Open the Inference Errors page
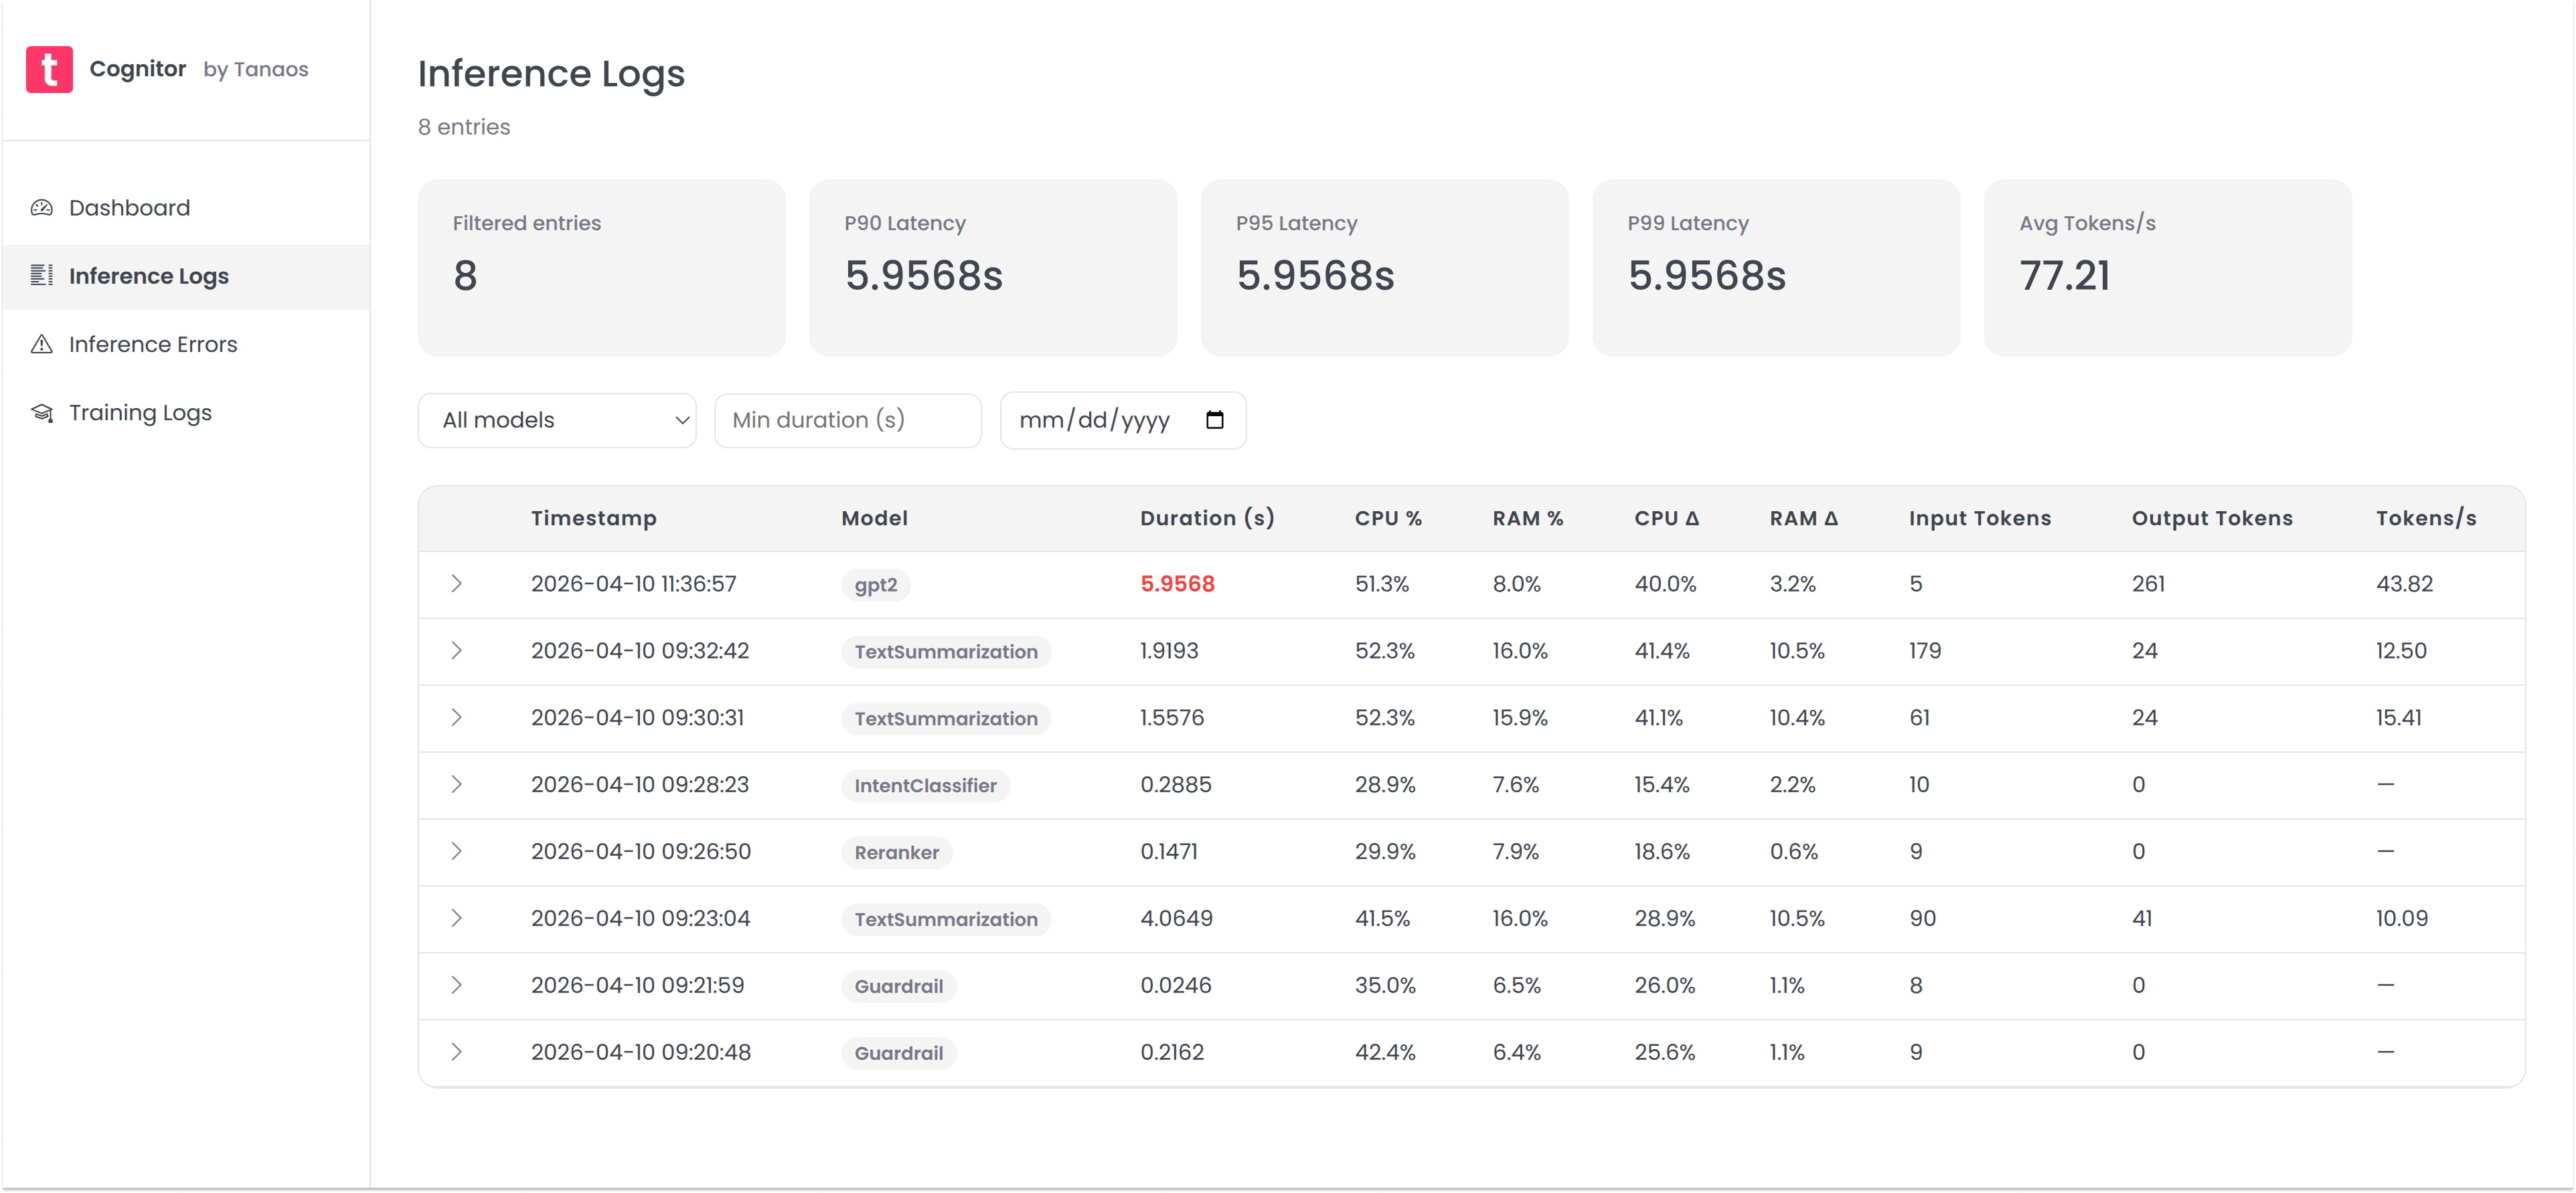 click(153, 345)
